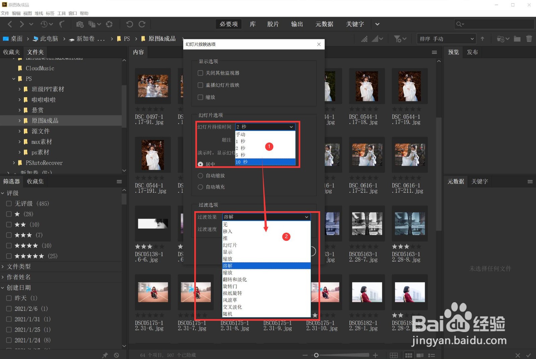Switch to thumbnails view icon
The image size is (536, 359).
[x=409, y=355]
